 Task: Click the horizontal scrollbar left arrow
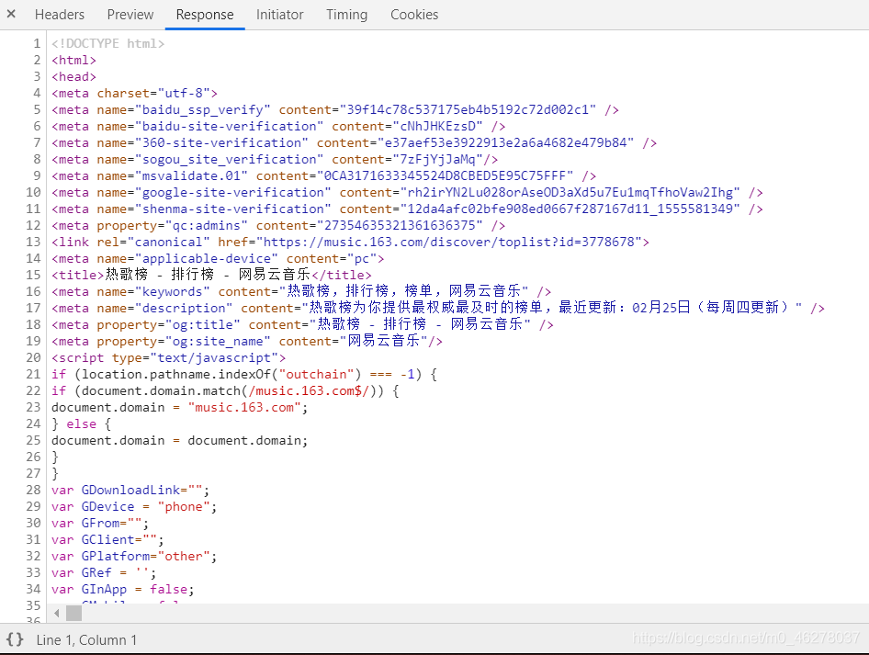[x=57, y=613]
